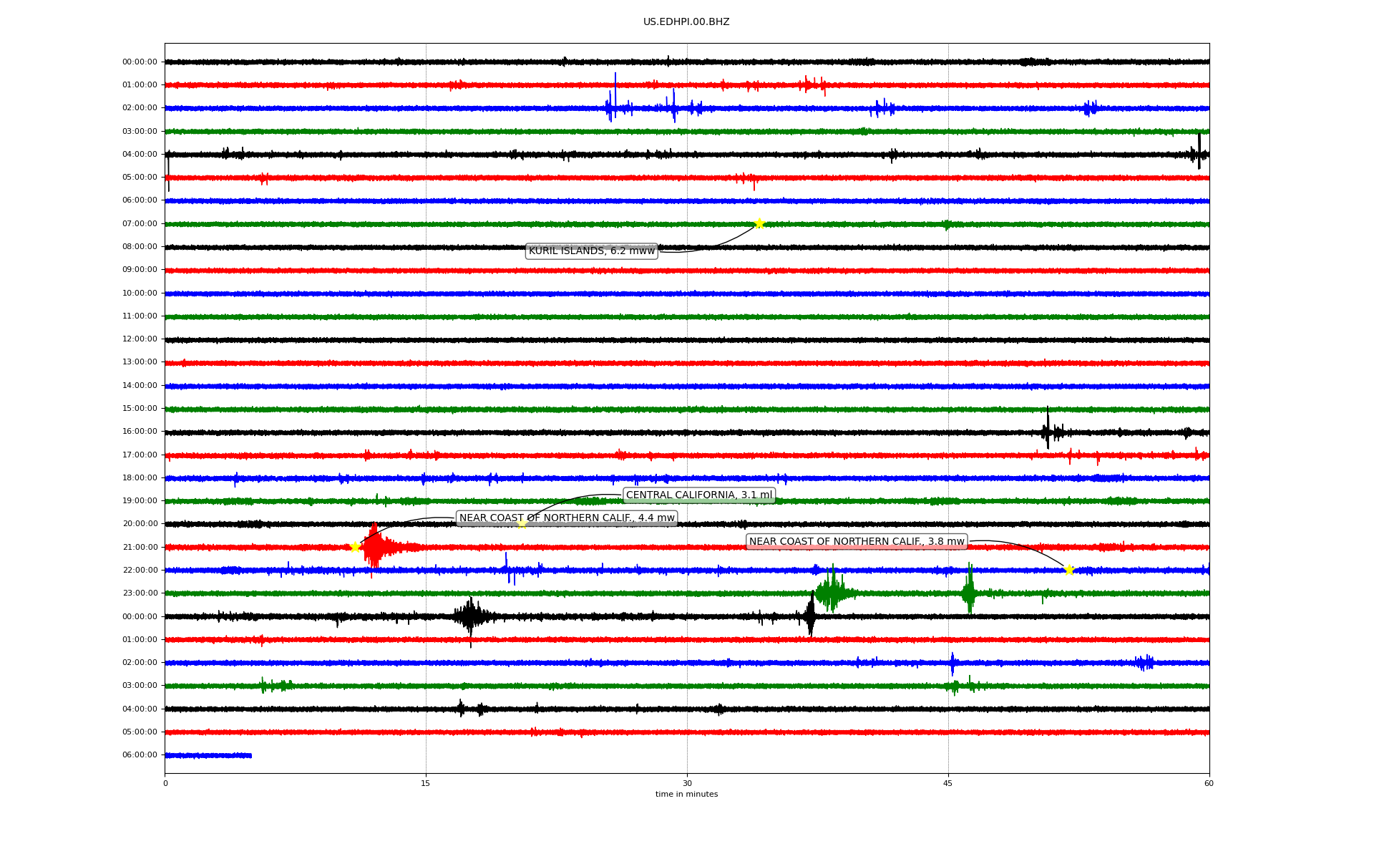The height and width of the screenshot is (859, 1374).
Task: Click the 12:00:00 row time label
Action: pos(140,339)
